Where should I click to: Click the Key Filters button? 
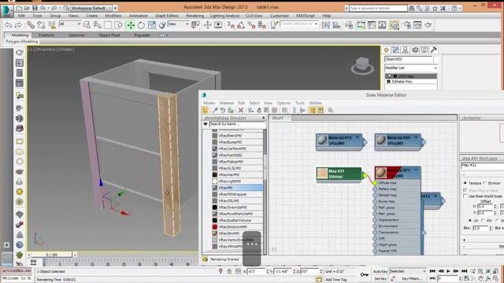pyautogui.click(x=412, y=279)
